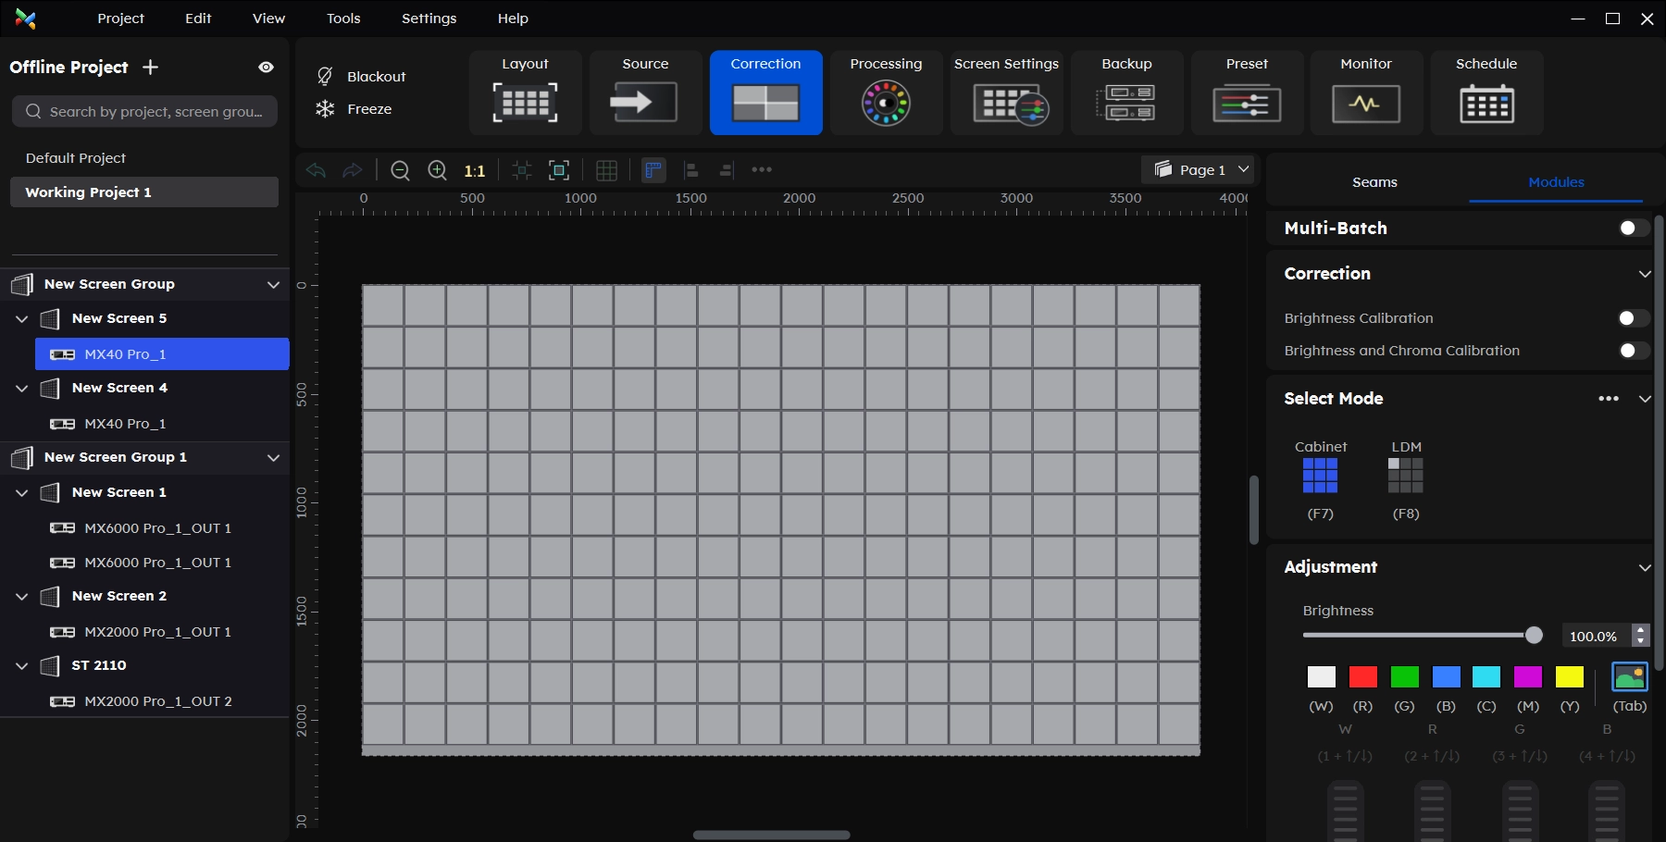The height and width of the screenshot is (842, 1666).
Task: Select LDM mode icon
Action: (1405, 476)
